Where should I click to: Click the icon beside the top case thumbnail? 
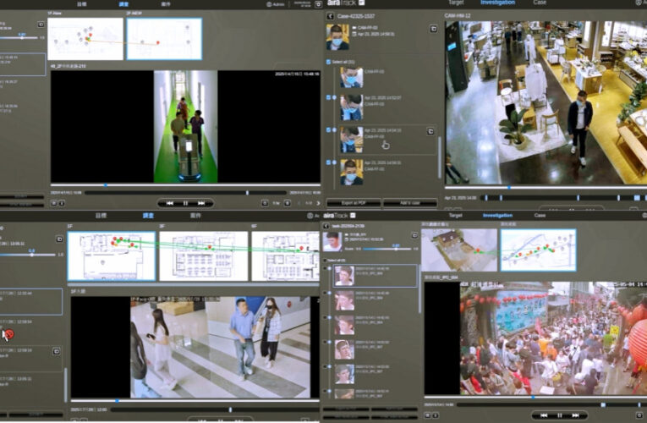tap(433, 28)
